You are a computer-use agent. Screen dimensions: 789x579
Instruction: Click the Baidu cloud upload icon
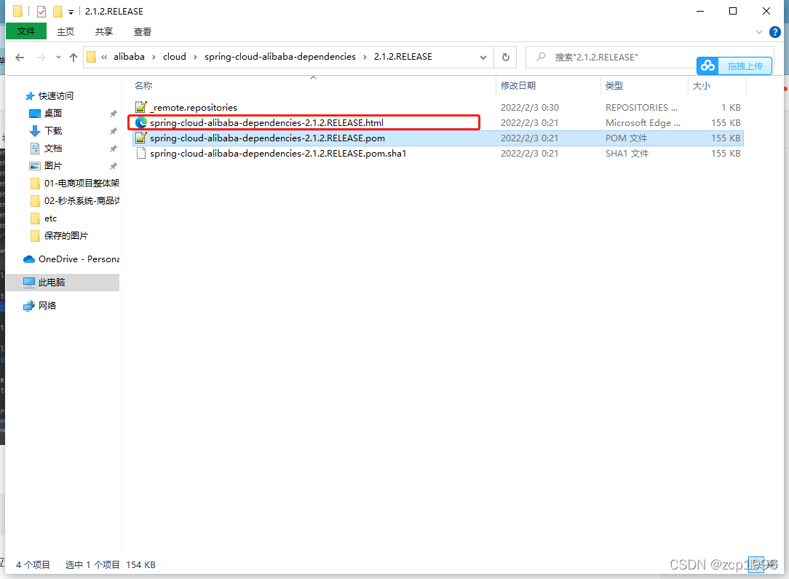point(708,66)
